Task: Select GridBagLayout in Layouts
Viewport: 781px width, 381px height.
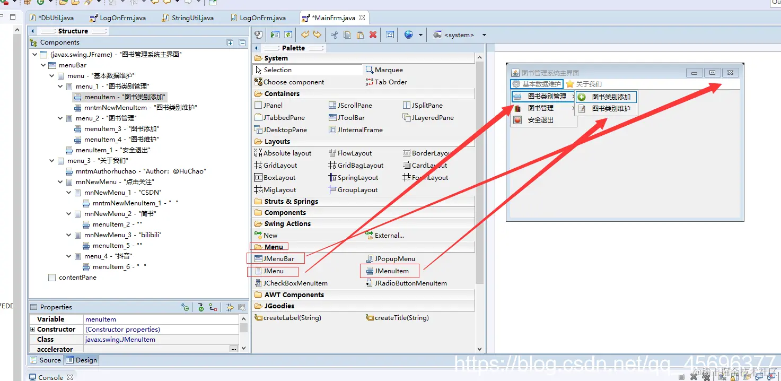Action: [356, 166]
